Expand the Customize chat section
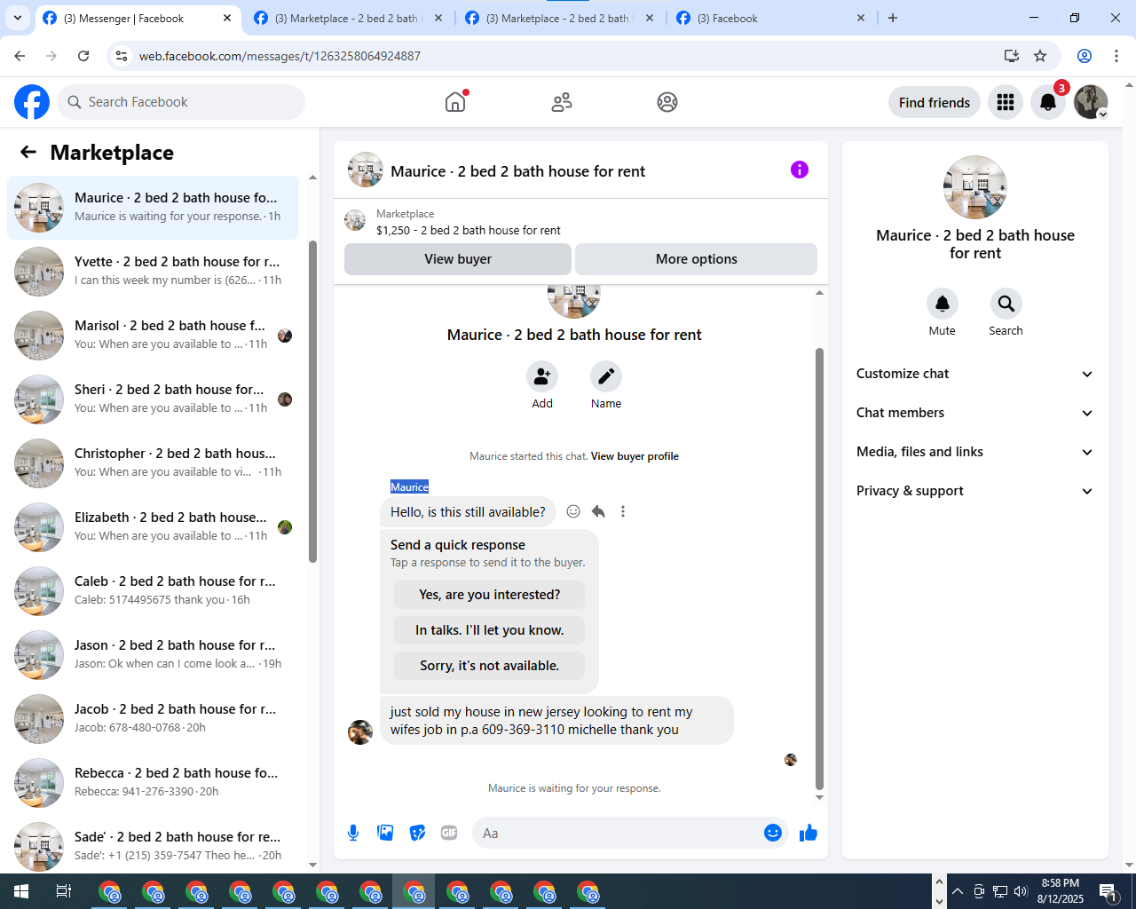 975,374
